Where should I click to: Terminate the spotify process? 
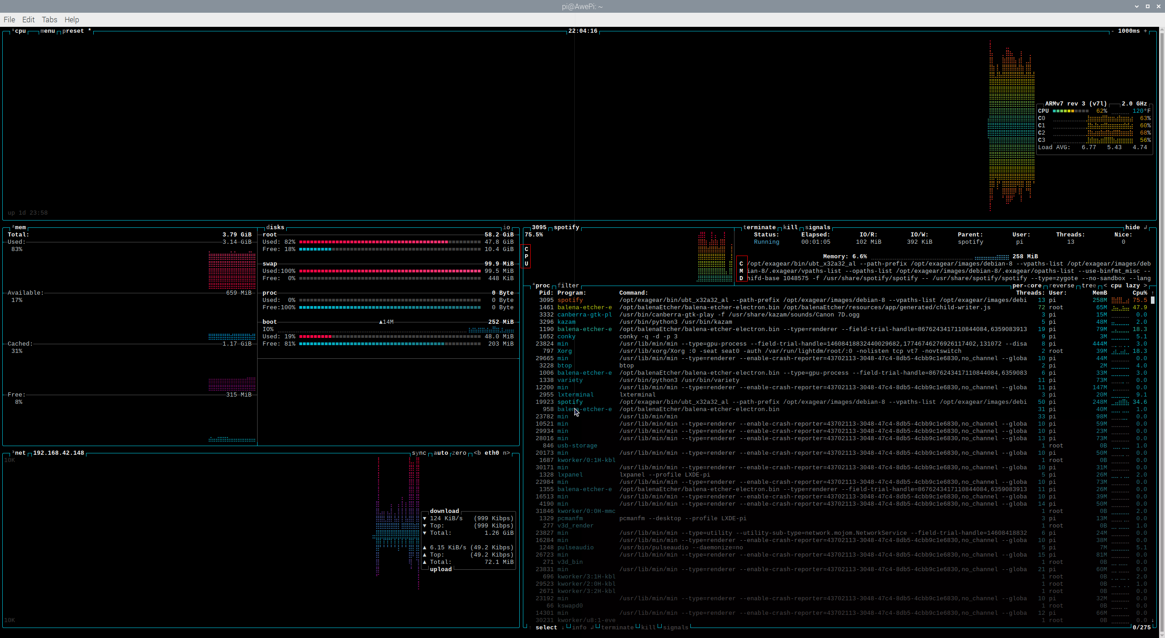point(759,227)
